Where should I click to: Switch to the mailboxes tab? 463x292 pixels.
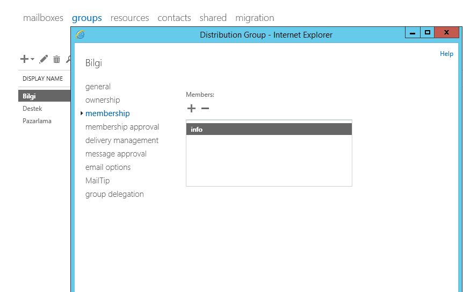point(43,18)
